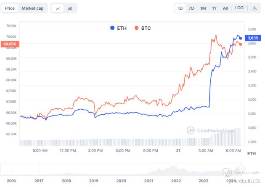Select the Price tab
The height and width of the screenshot is (187, 265).
[x=10, y=8]
